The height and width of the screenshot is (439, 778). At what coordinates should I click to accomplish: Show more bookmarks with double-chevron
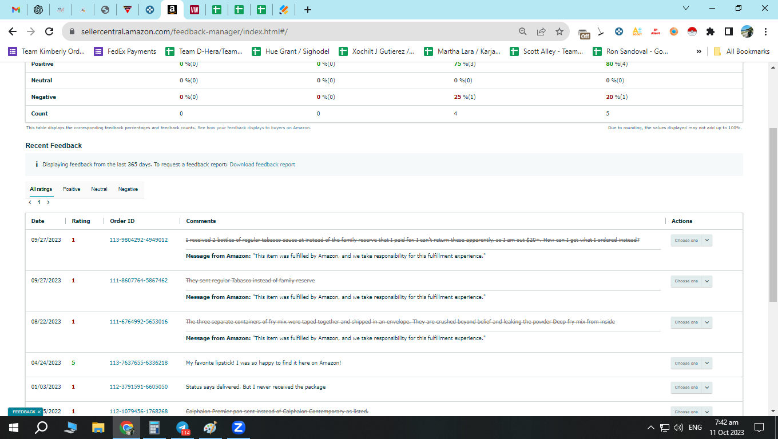tap(698, 51)
